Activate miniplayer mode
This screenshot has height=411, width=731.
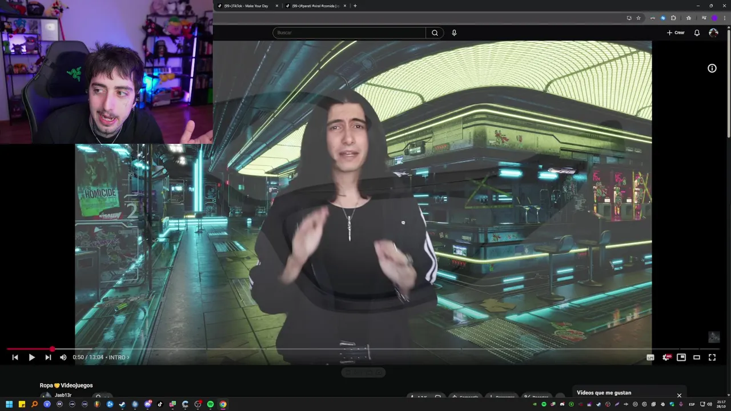[681, 357]
